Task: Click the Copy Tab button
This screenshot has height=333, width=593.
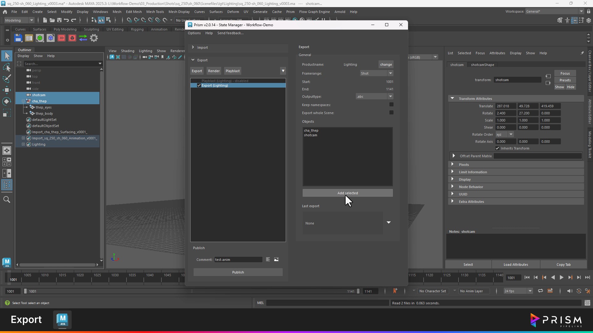Action: (564, 265)
